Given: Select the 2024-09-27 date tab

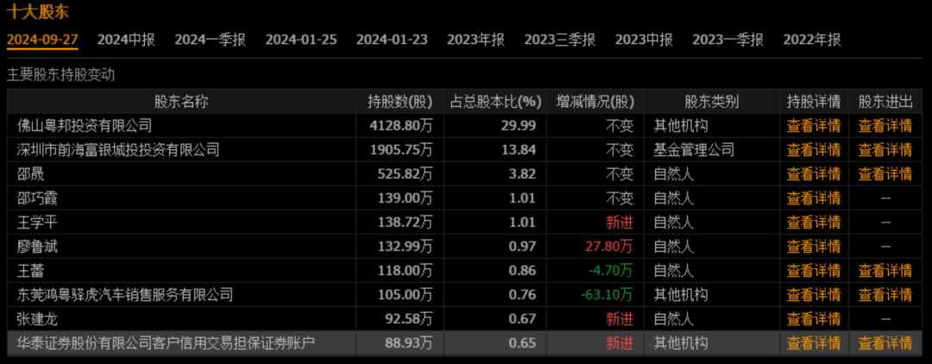Looking at the screenshot, I should point(42,40).
